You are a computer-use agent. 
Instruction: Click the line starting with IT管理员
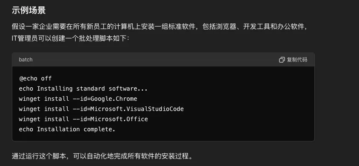point(71,38)
